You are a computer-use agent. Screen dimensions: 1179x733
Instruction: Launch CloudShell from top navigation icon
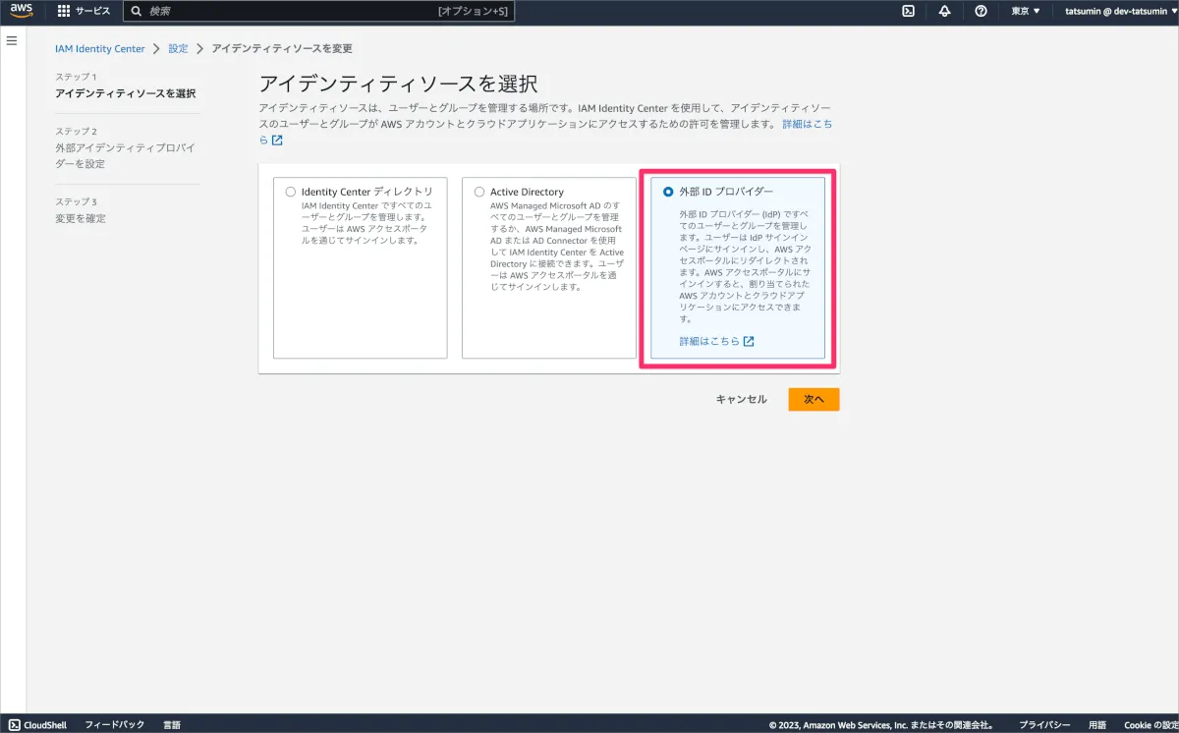(909, 11)
